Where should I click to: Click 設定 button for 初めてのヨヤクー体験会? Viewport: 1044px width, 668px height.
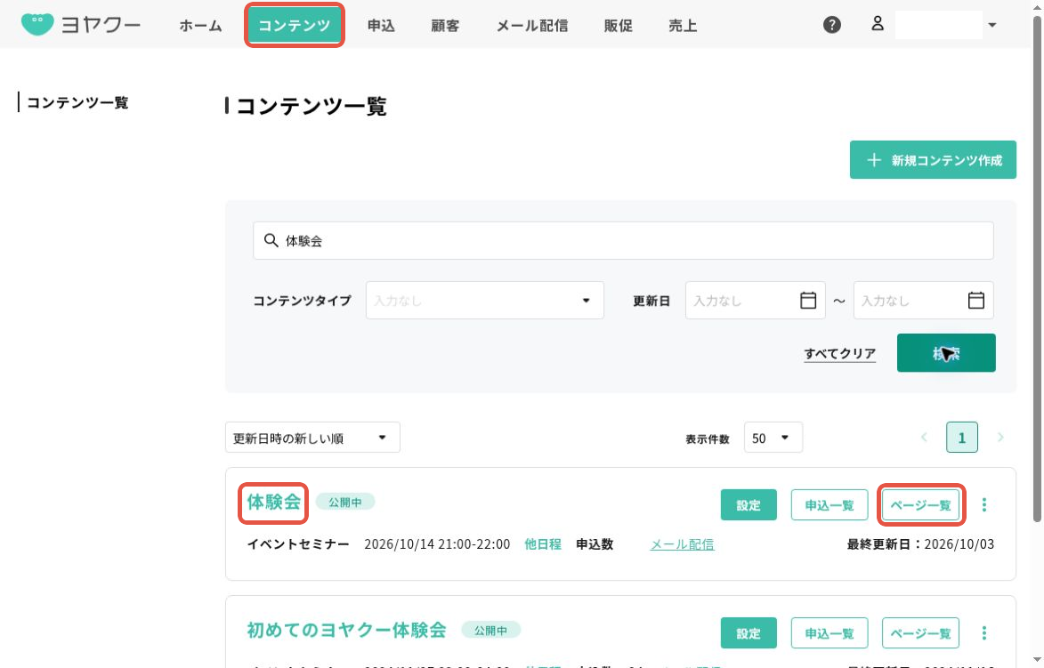[749, 632]
